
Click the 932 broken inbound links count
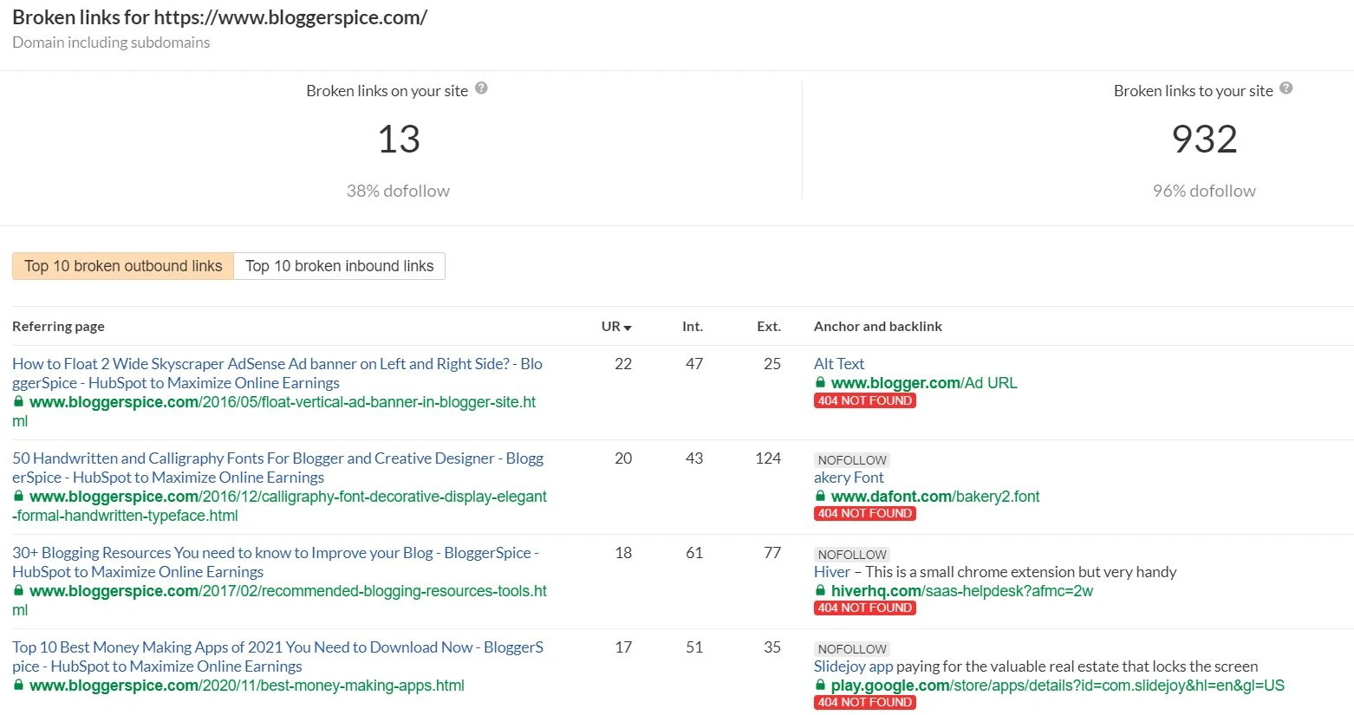(x=1204, y=140)
